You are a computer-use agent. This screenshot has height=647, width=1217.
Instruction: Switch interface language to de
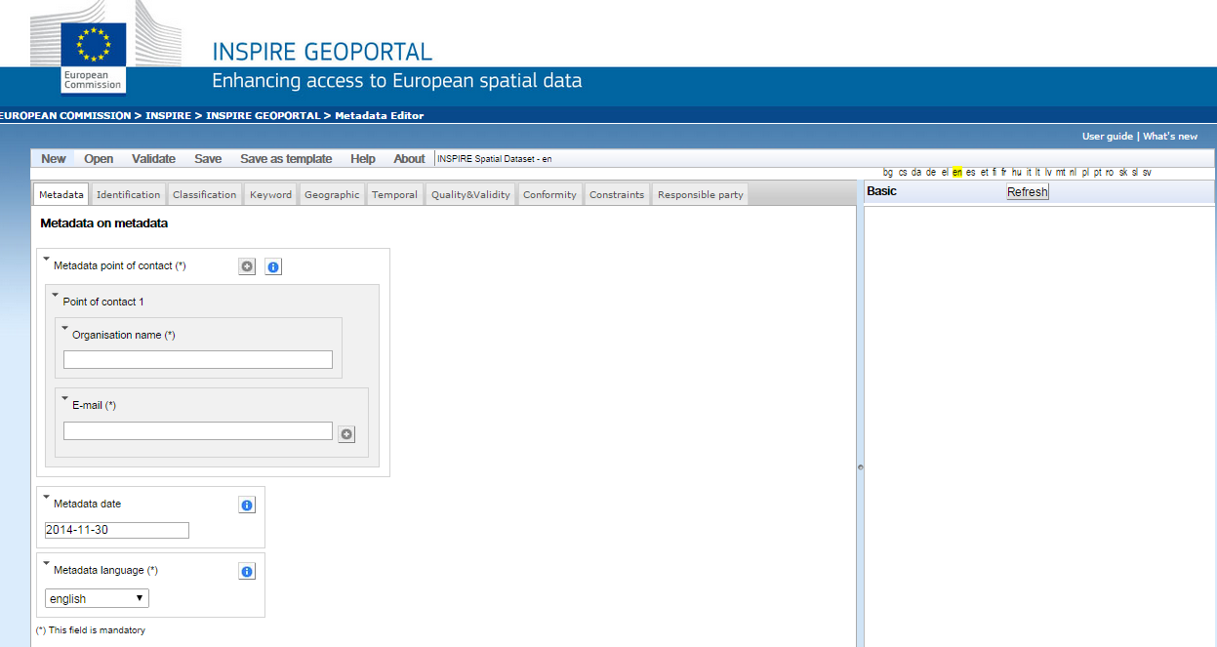tap(931, 173)
